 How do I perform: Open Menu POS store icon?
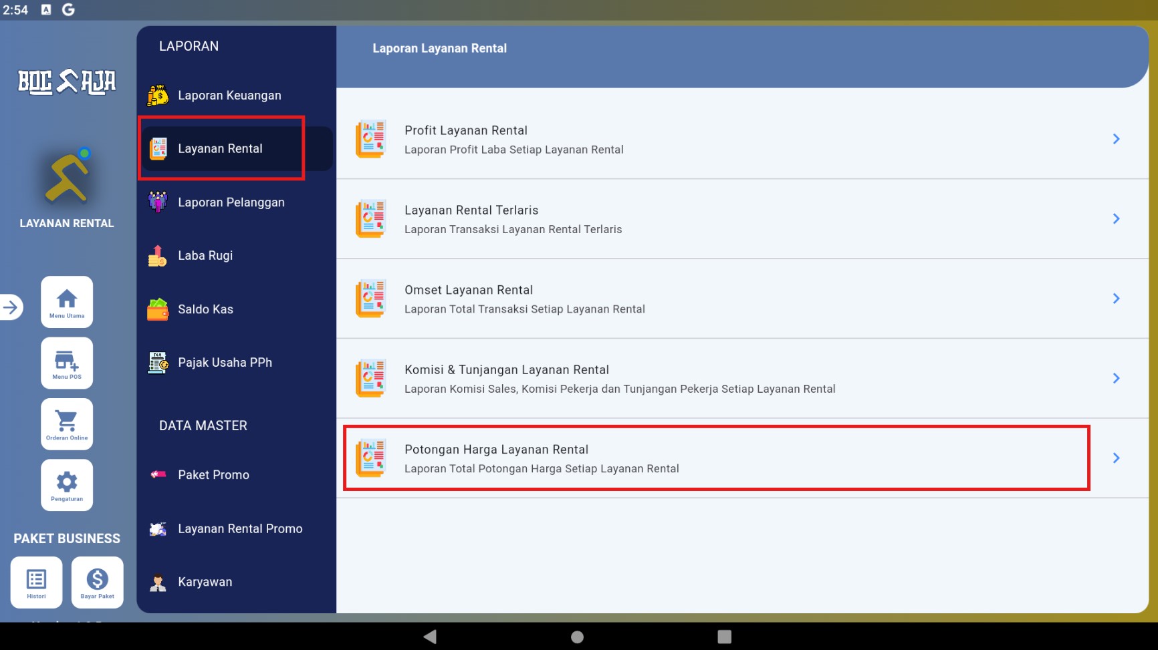point(67,363)
